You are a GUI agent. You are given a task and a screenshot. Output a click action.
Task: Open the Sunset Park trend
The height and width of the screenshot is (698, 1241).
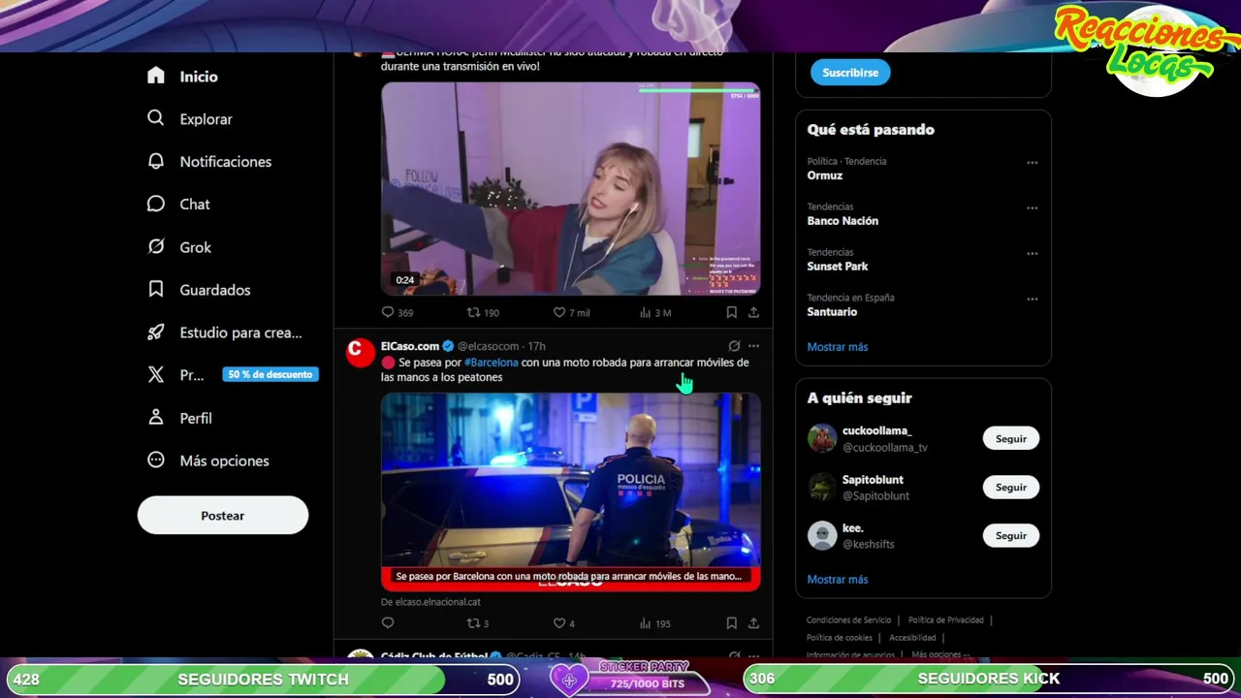838,267
